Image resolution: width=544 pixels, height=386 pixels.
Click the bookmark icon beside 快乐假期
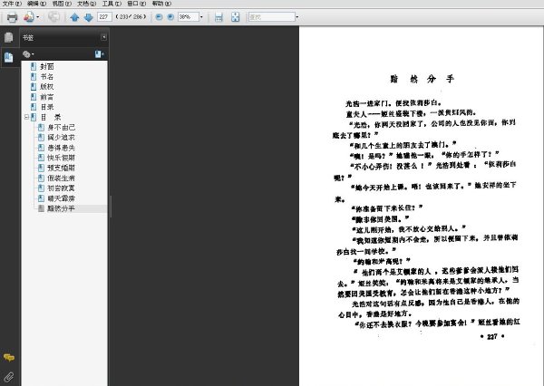pos(41,158)
